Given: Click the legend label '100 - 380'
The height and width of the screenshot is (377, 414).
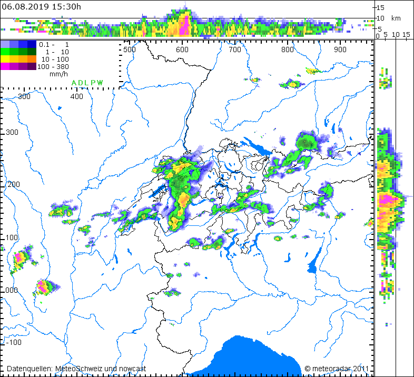Looking at the screenshot, I should point(53,67).
